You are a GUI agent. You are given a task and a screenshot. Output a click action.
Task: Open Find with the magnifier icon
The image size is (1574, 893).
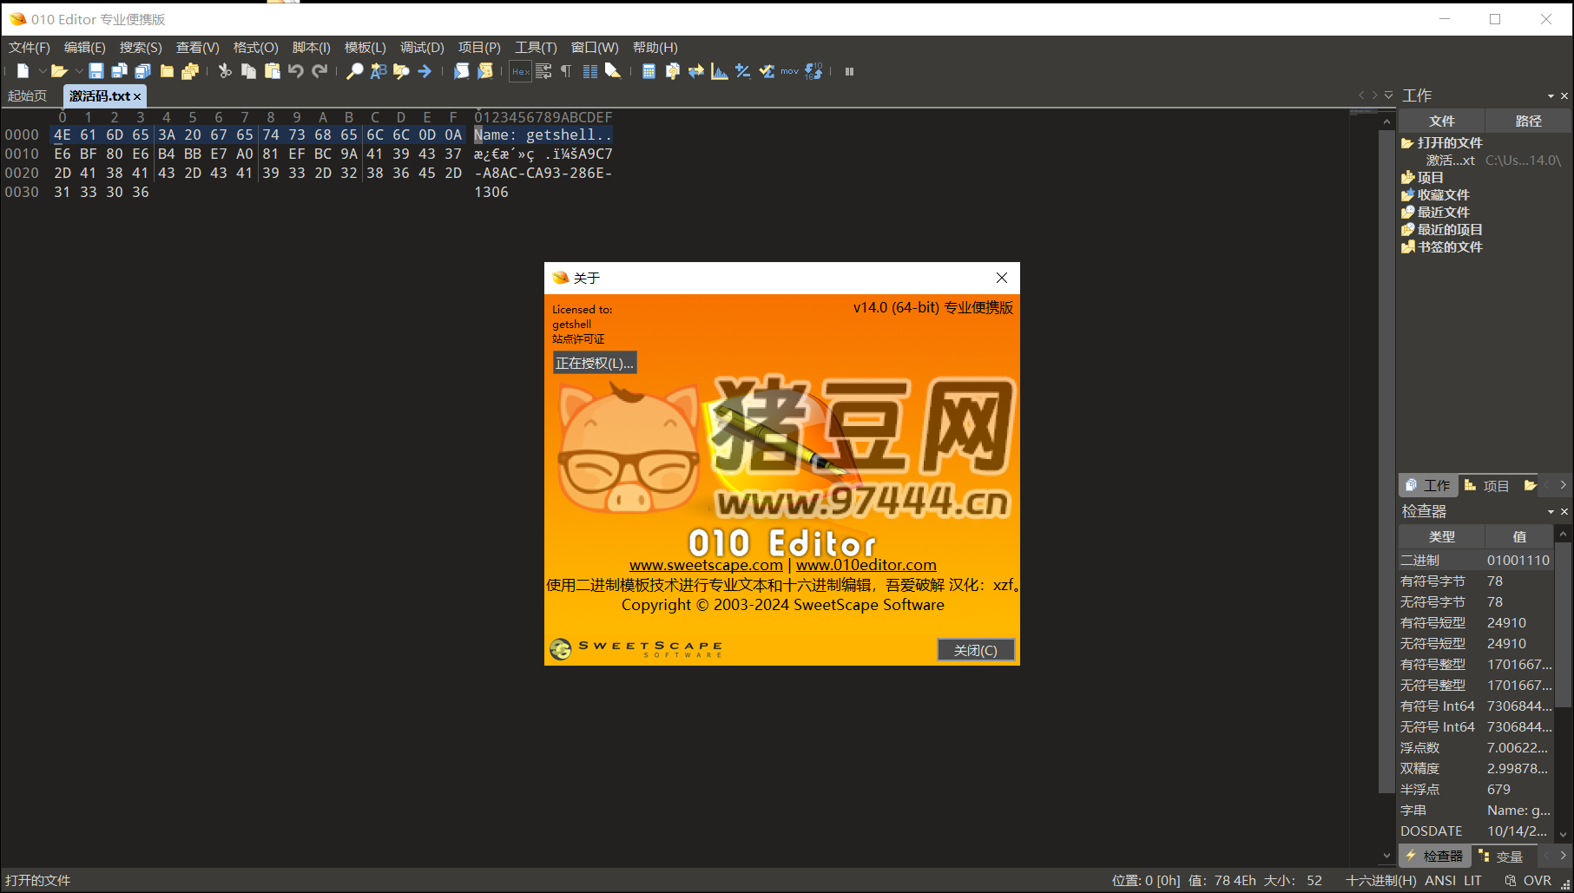point(354,71)
